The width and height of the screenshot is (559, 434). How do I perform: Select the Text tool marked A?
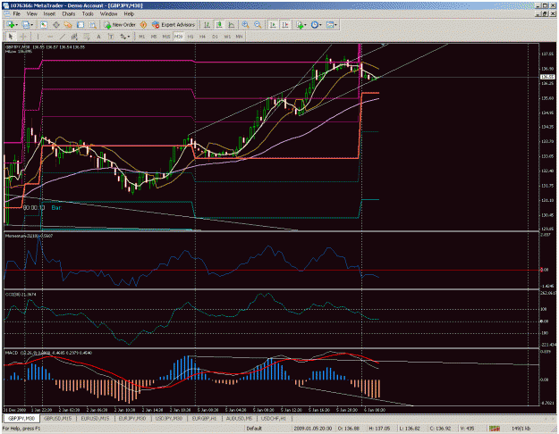point(98,37)
